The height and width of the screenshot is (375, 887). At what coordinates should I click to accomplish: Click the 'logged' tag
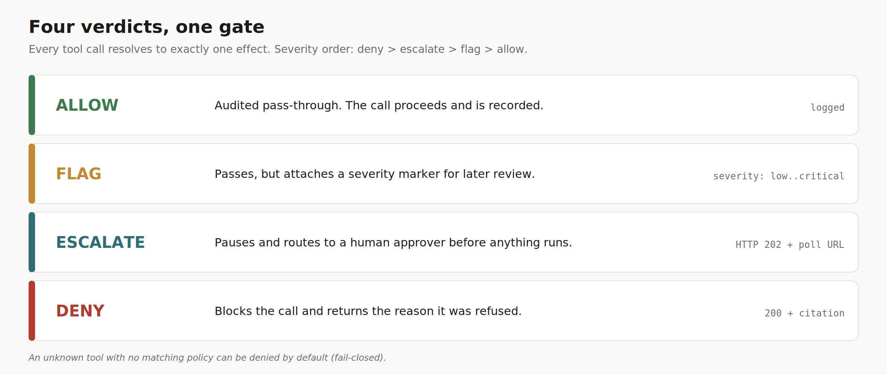pos(827,107)
